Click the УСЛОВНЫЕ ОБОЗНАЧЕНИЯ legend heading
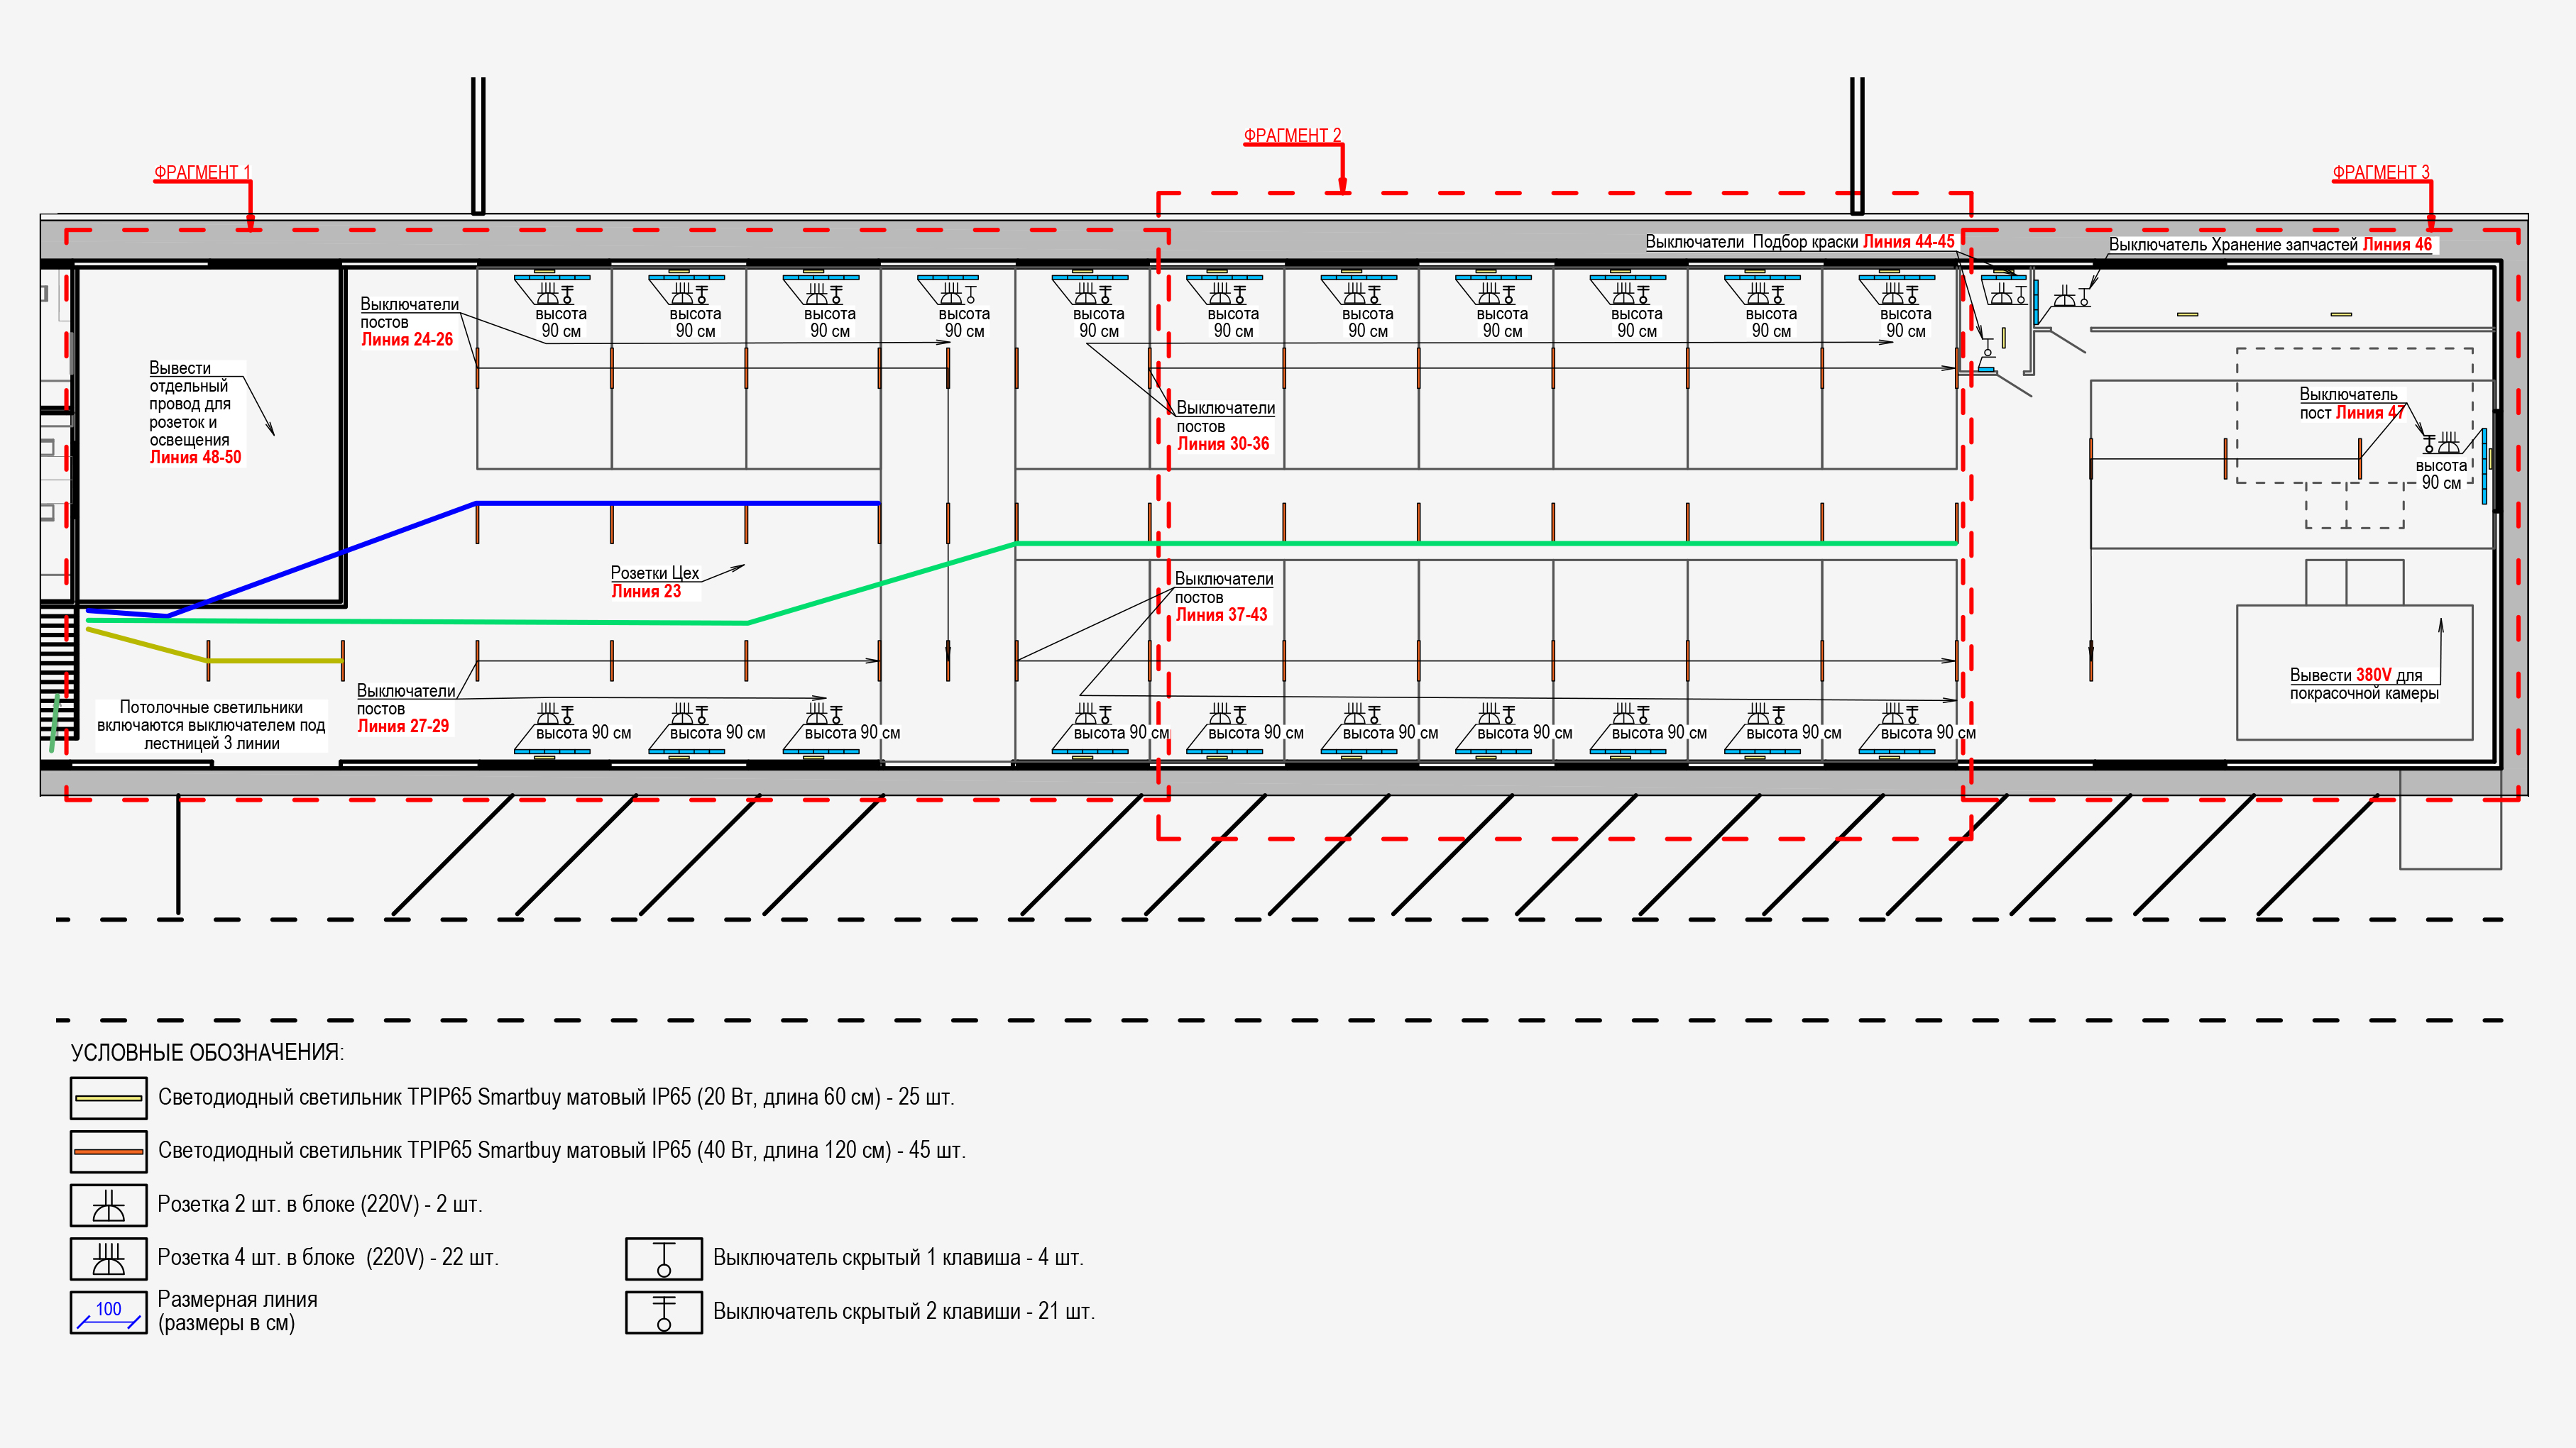Screen dimensions: 2576x1448 (x=207, y=1052)
